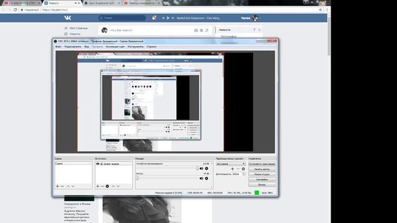
Task: Click the plus icon beside Новости
Action: 259,30
